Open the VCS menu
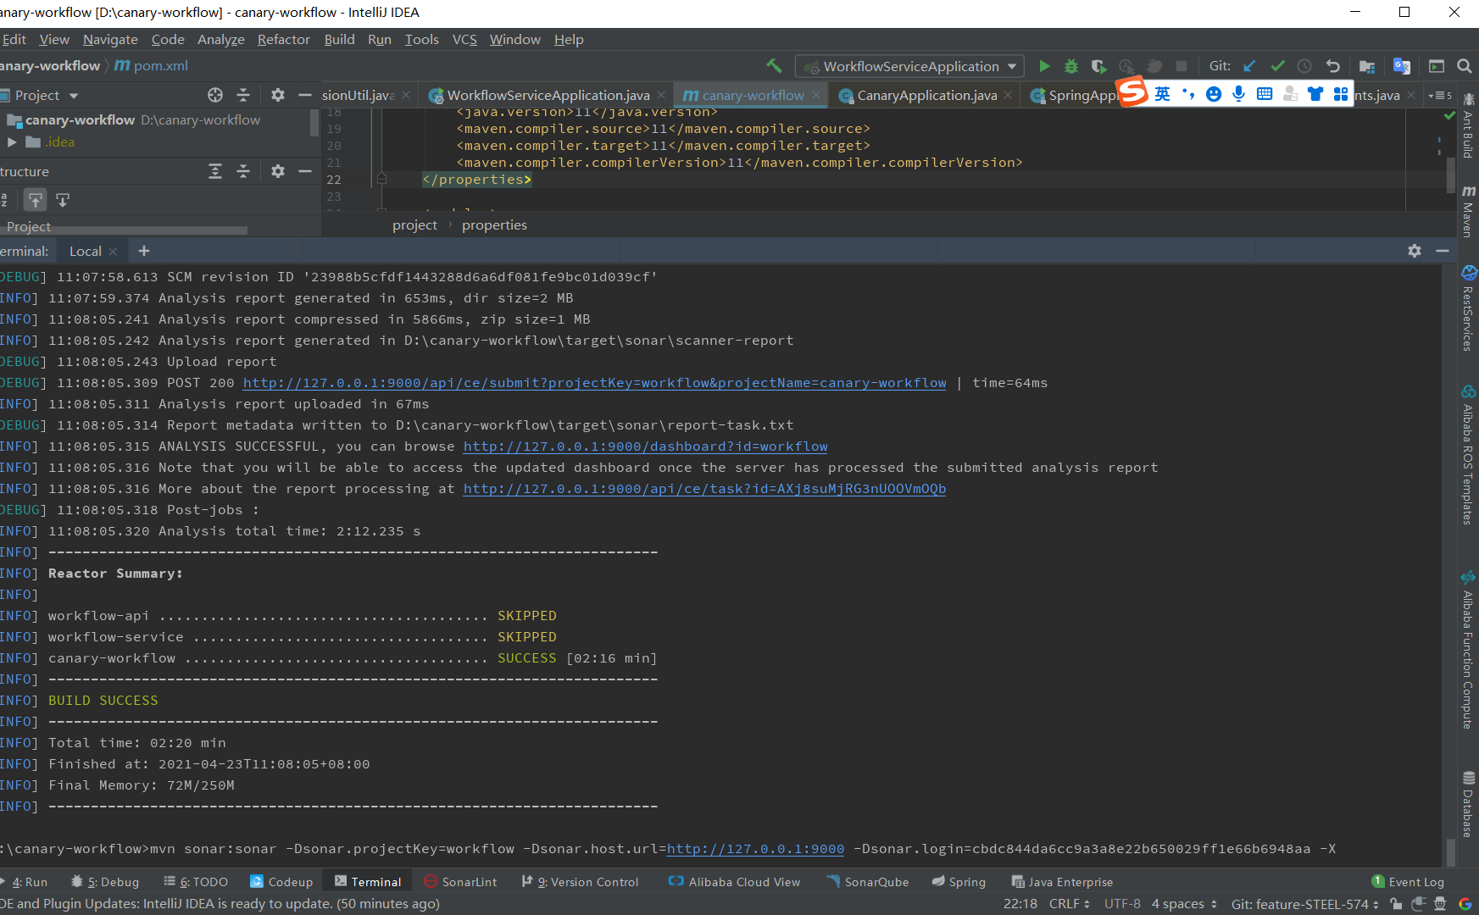This screenshot has height=915, width=1479. [x=464, y=40]
